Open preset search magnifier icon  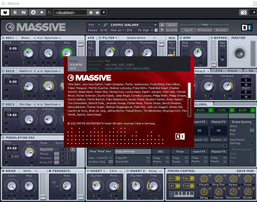click(105, 25)
